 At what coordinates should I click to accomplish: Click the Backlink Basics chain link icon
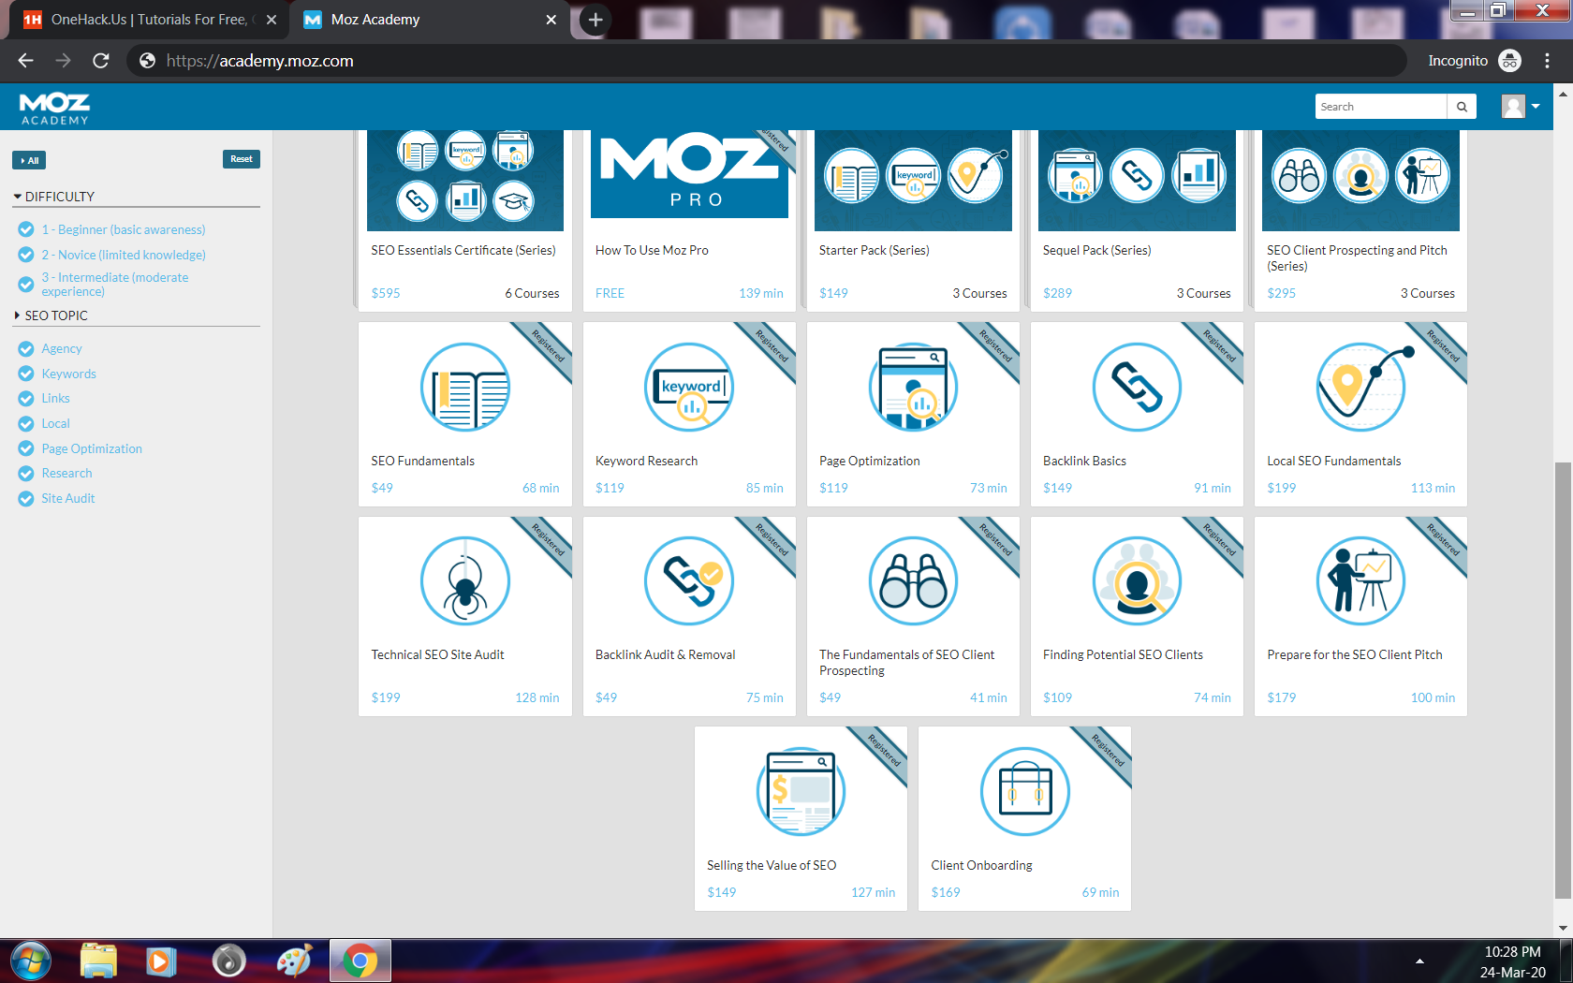tap(1137, 387)
